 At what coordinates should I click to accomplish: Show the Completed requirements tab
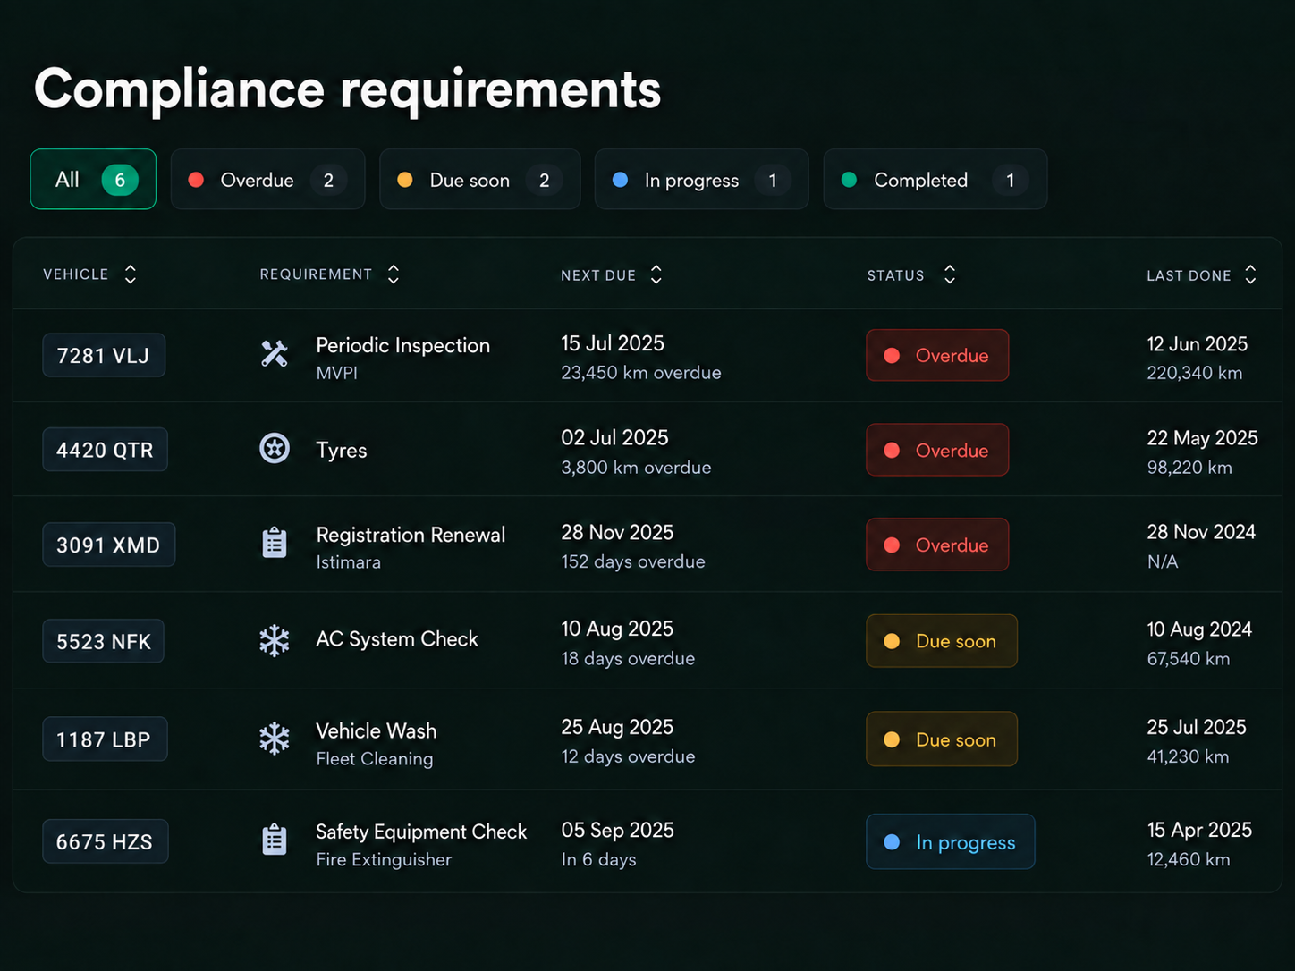pos(935,179)
